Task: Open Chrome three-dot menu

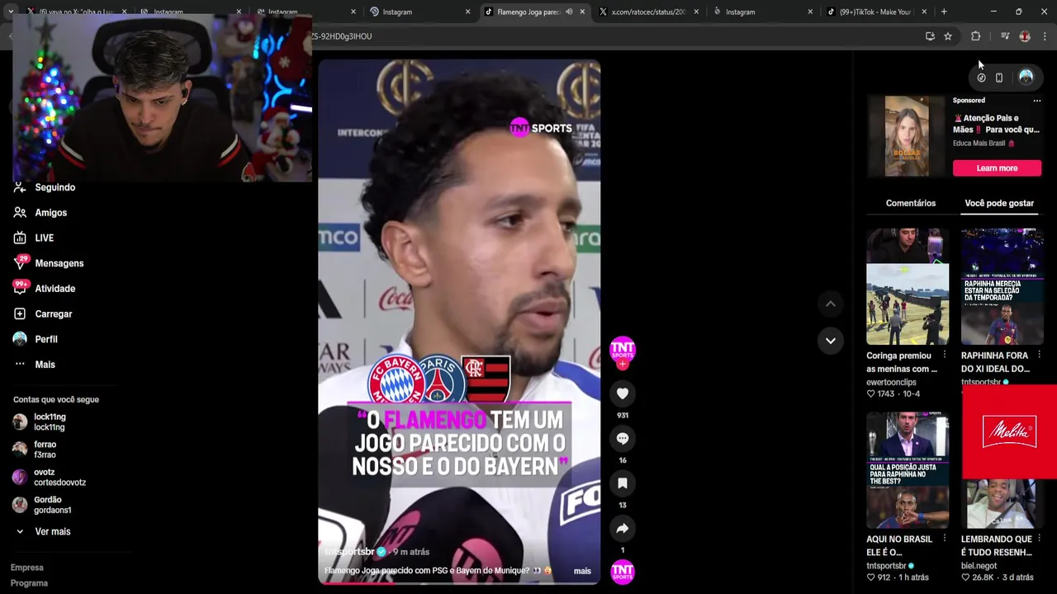Action: pyautogui.click(x=1045, y=36)
